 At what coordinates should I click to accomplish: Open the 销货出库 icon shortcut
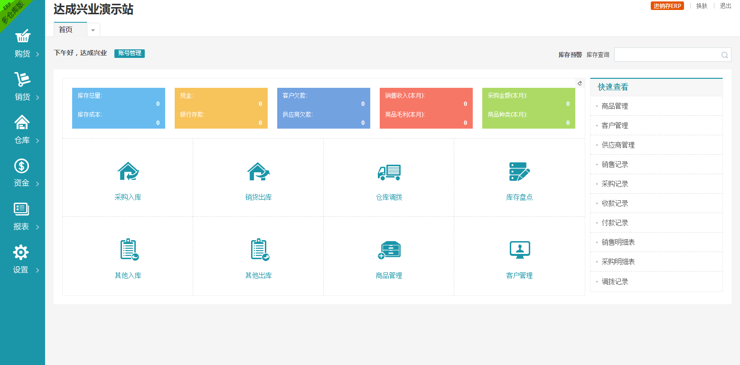click(258, 172)
